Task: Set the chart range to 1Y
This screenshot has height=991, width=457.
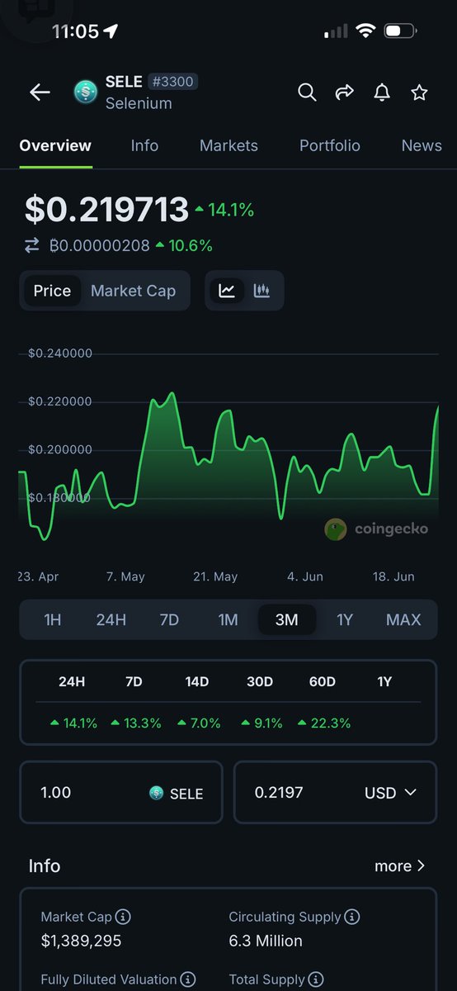Action: [x=345, y=619]
